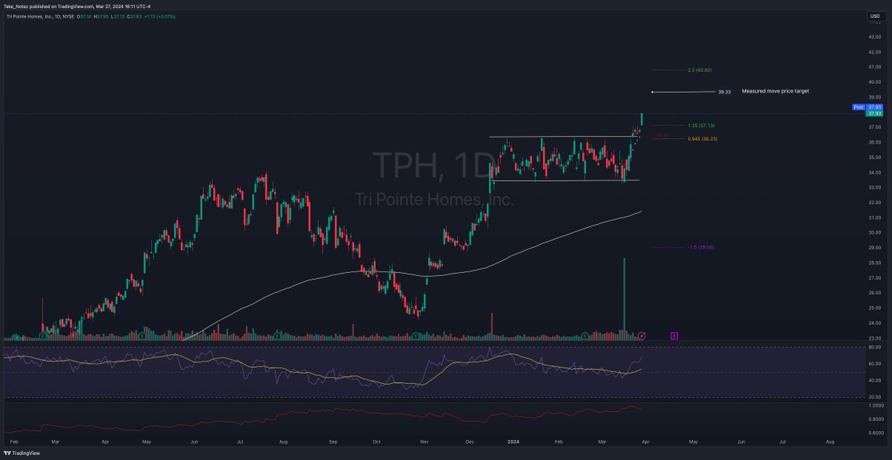Click the Take_Notez published header text
The image size is (892, 460).
coord(77,6)
